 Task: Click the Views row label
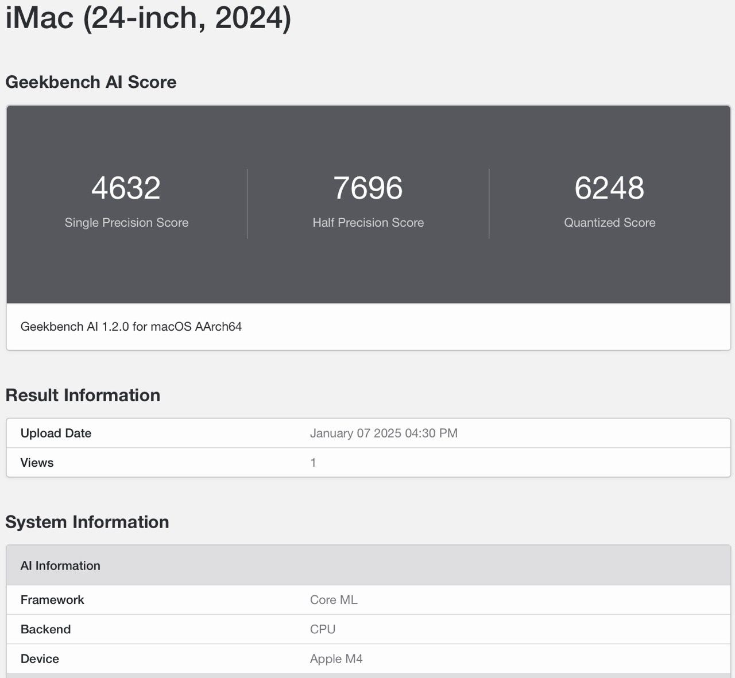point(37,463)
